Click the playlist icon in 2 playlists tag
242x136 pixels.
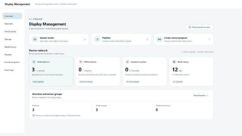(174, 82)
